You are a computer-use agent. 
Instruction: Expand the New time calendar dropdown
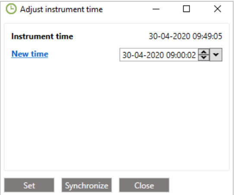point(216,55)
